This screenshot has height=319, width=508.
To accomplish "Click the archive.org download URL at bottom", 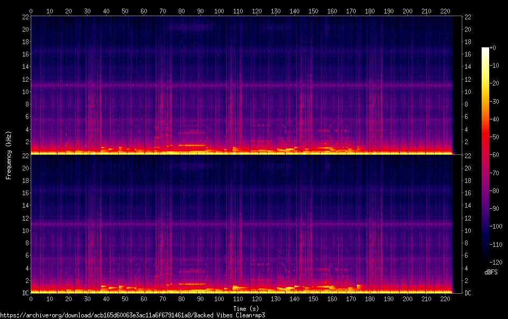I will coord(132,315).
